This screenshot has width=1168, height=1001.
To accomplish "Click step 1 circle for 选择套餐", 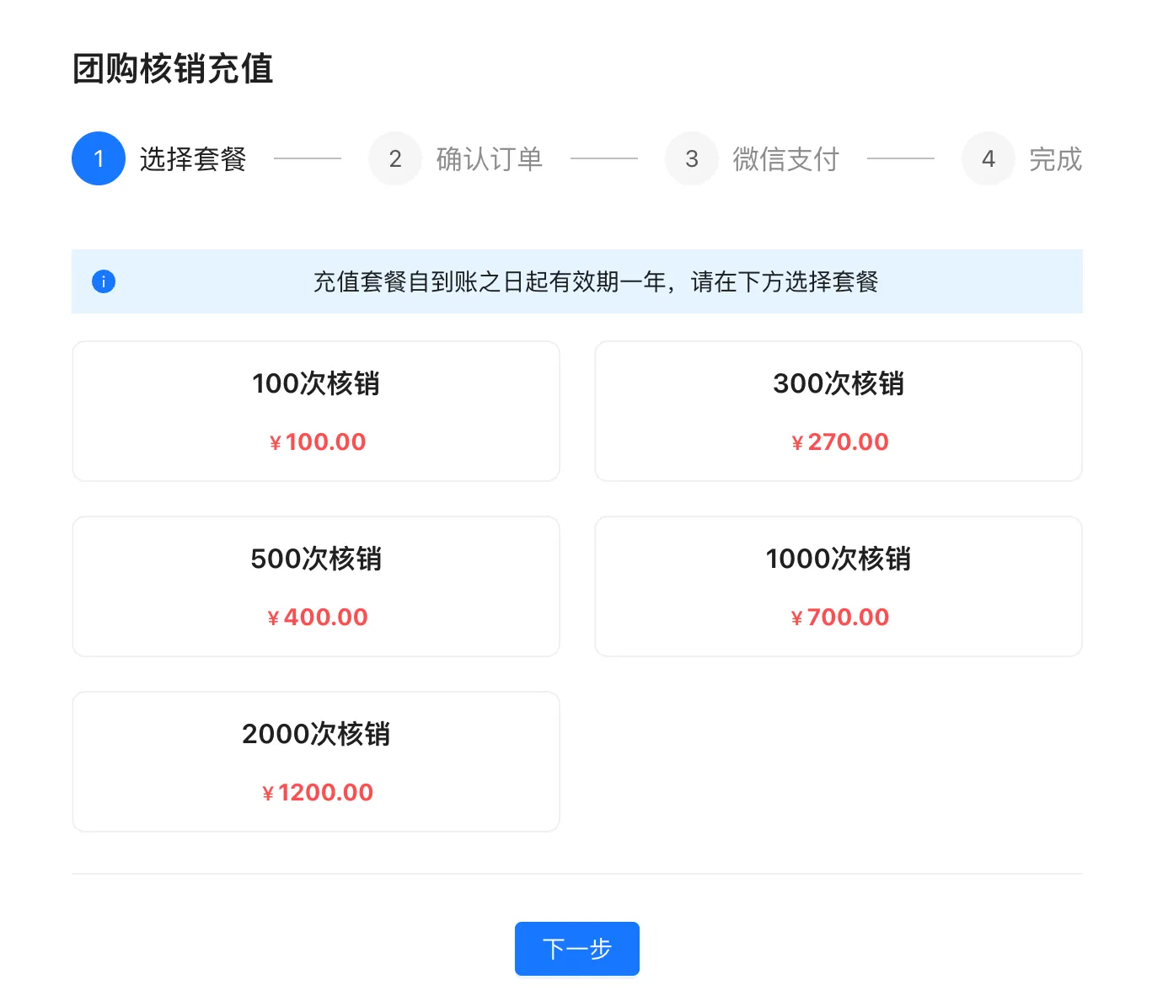I will point(99,158).
